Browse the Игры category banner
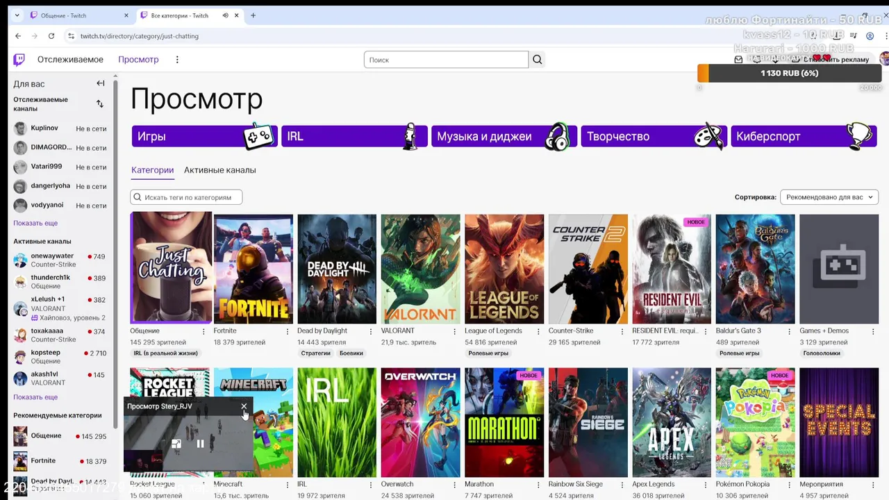This screenshot has width=889, height=500. (204, 136)
